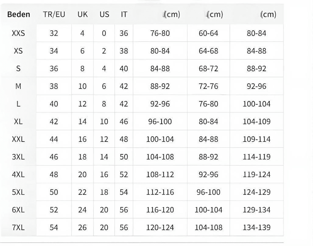Image resolution: width=313 pixels, height=246 pixels.
Task: Click the IT column header
Action: click(x=124, y=14)
